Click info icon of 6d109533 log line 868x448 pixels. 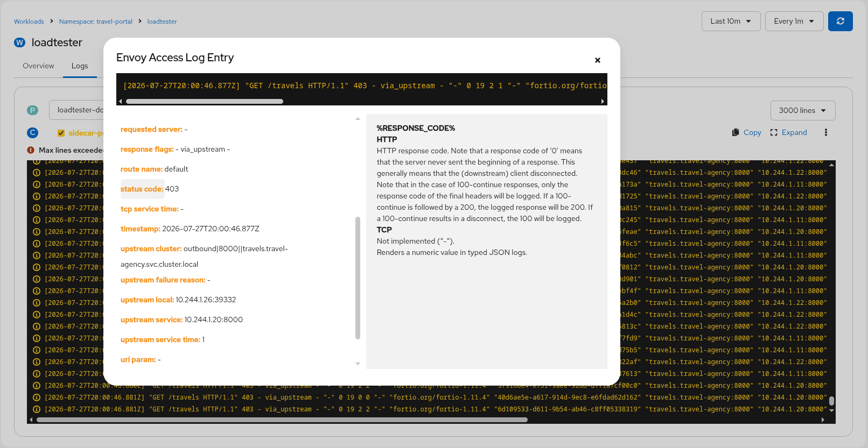37,409
